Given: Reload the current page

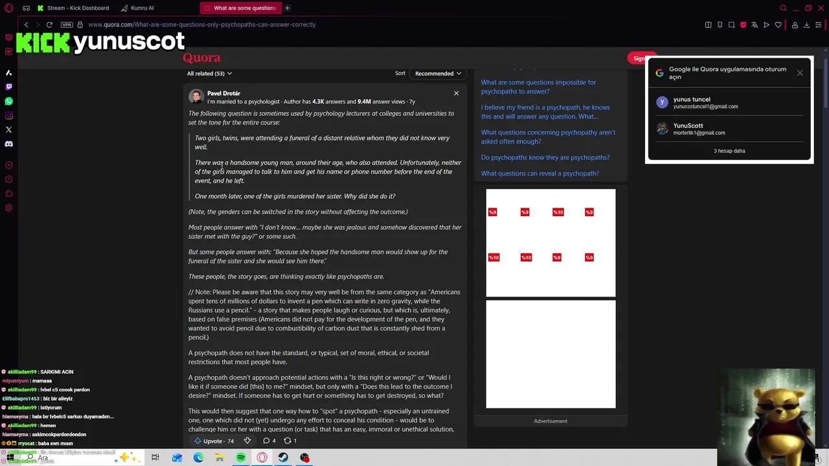Looking at the screenshot, I should (x=49, y=25).
